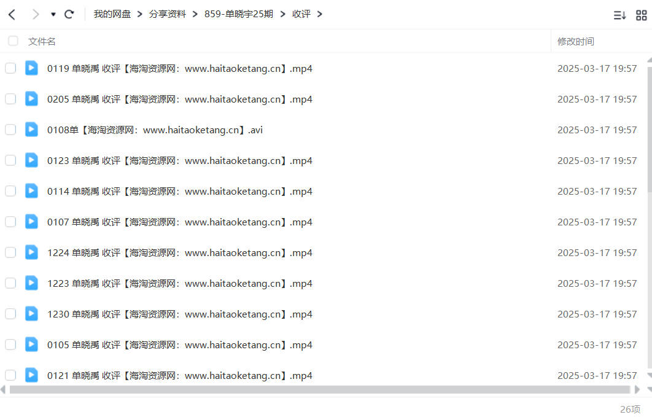Sort by 文件名 column header

click(x=42, y=42)
